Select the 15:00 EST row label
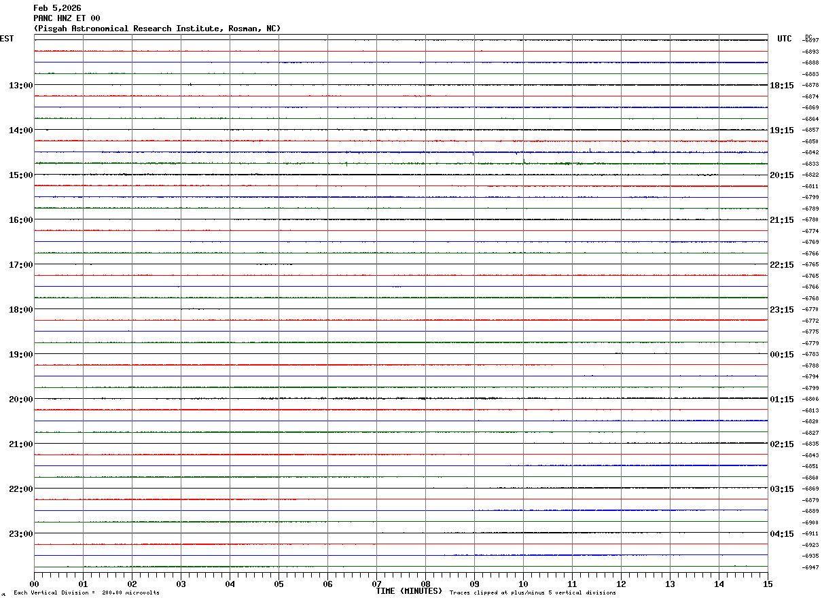 pyautogui.click(x=20, y=175)
